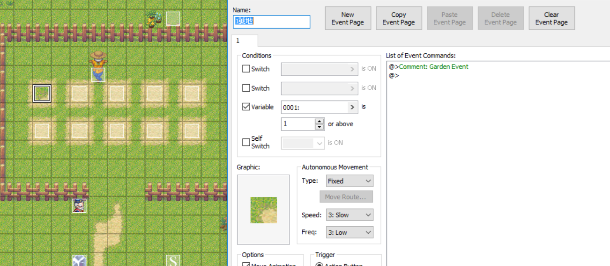Open Graphic preview tile image
Screen dimensions: 610x266
click(x=263, y=209)
